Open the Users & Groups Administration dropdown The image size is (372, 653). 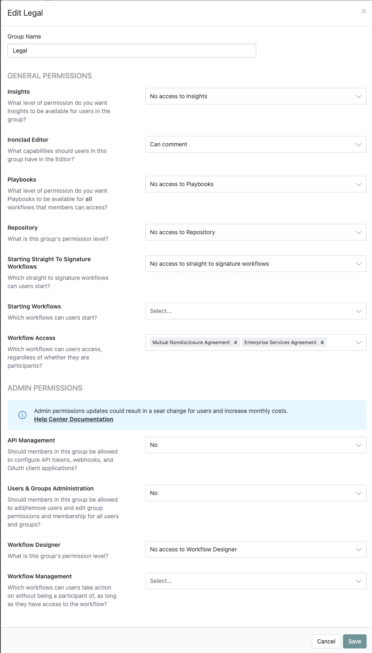[256, 493]
